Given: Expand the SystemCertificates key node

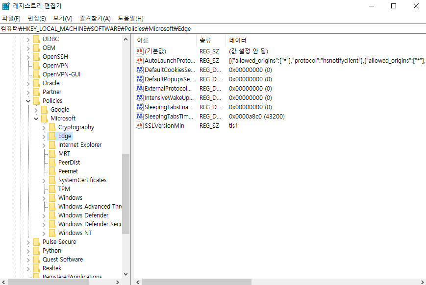Looking at the screenshot, I should 44,180.
